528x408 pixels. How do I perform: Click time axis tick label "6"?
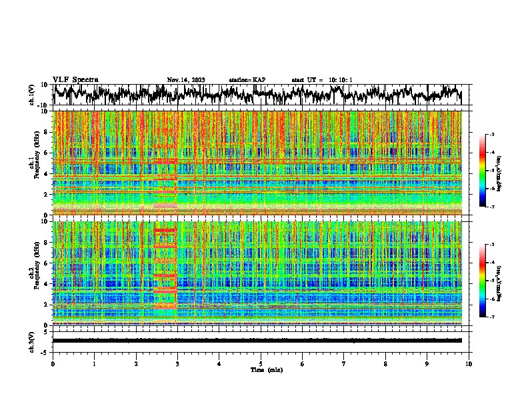[x=303, y=364]
